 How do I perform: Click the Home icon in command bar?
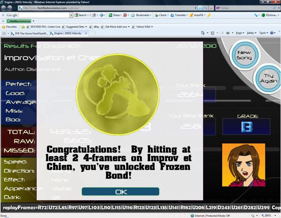[x=203, y=33]
